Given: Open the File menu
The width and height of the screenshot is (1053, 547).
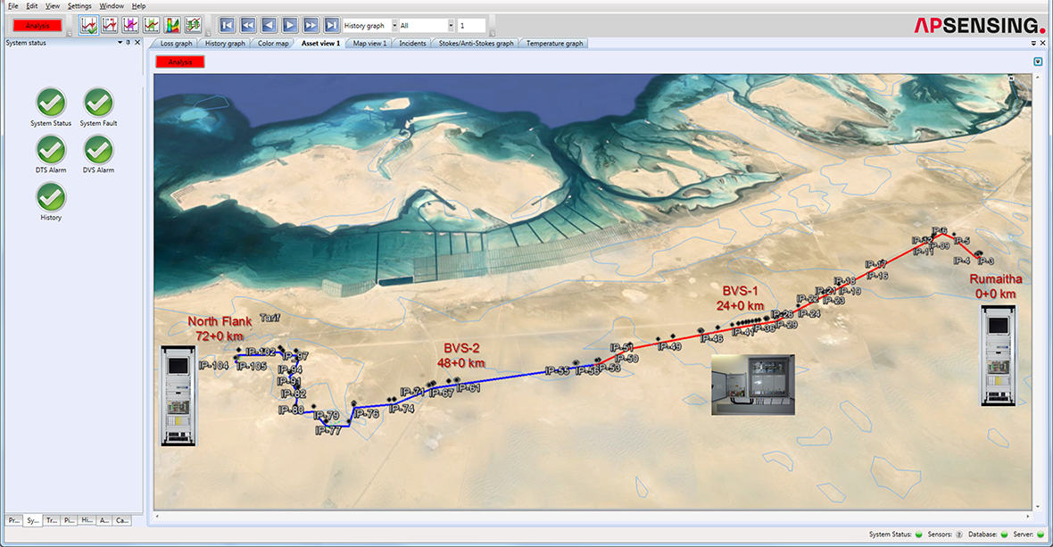Looking at the screenshot, I should pos(12,6).
